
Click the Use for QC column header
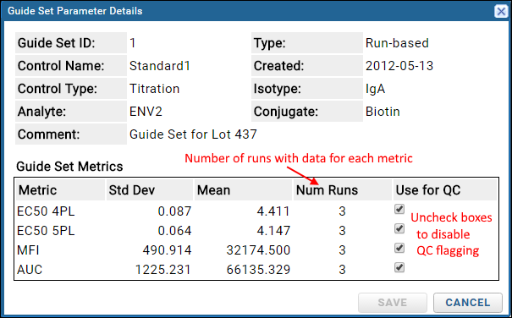(445, 189)
